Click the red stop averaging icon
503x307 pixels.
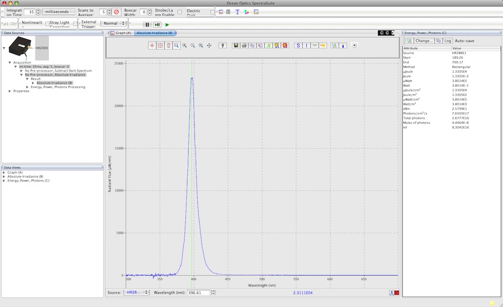coord(116,12)
